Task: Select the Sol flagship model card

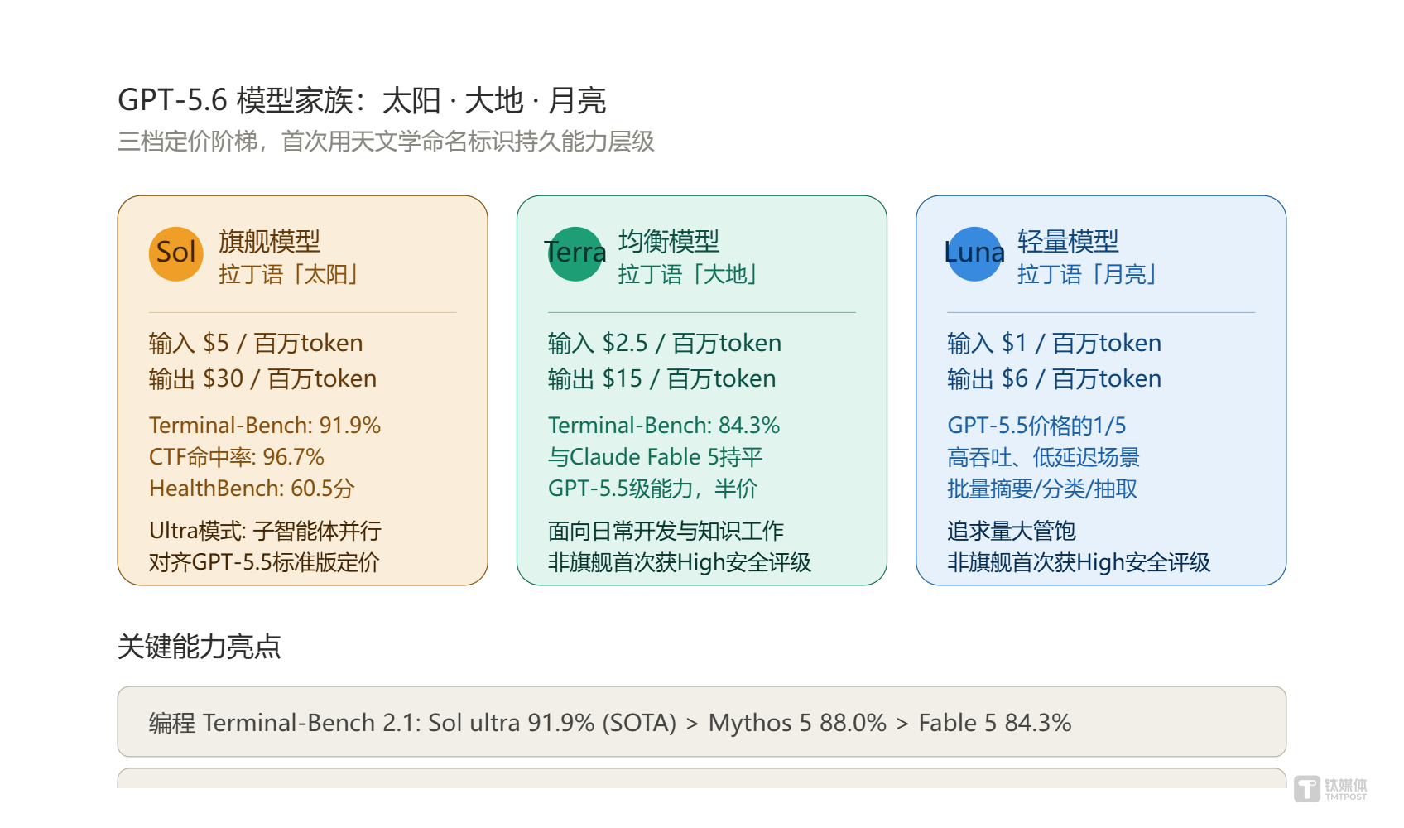Action: 303,391
